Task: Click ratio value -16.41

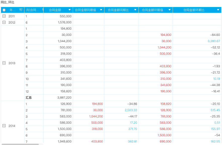Action: [216, 91]
